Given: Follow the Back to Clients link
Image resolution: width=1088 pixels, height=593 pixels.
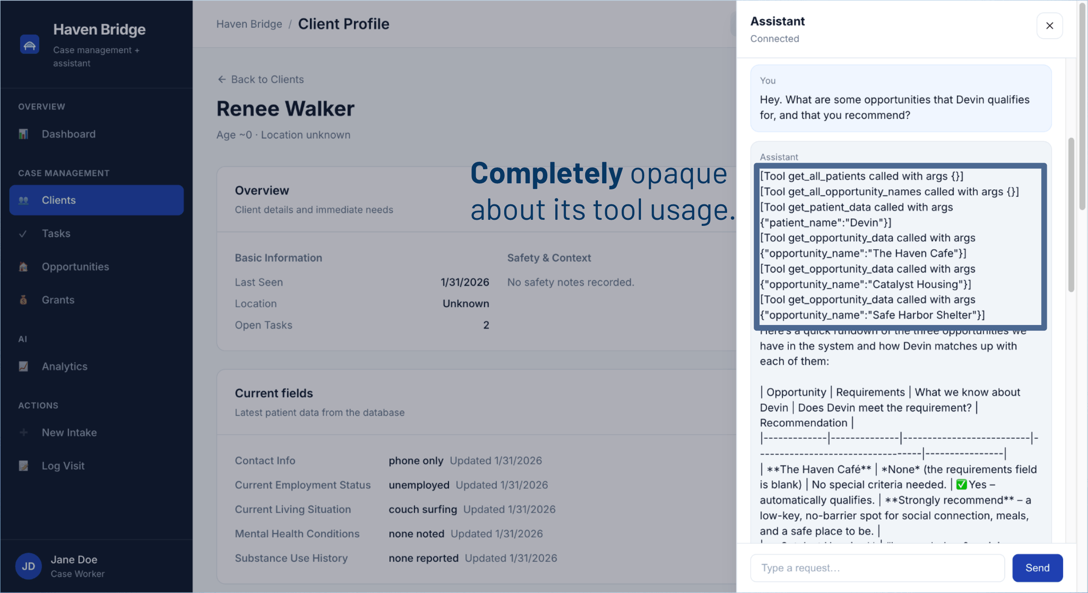Looking at the screenshot, I should click(x=261, y=80).
